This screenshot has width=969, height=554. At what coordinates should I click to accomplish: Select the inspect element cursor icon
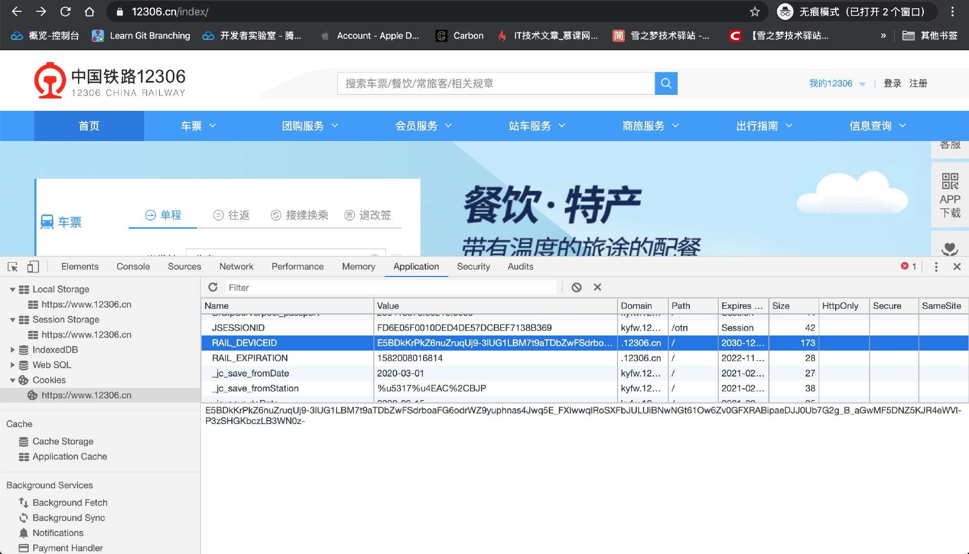13,267
